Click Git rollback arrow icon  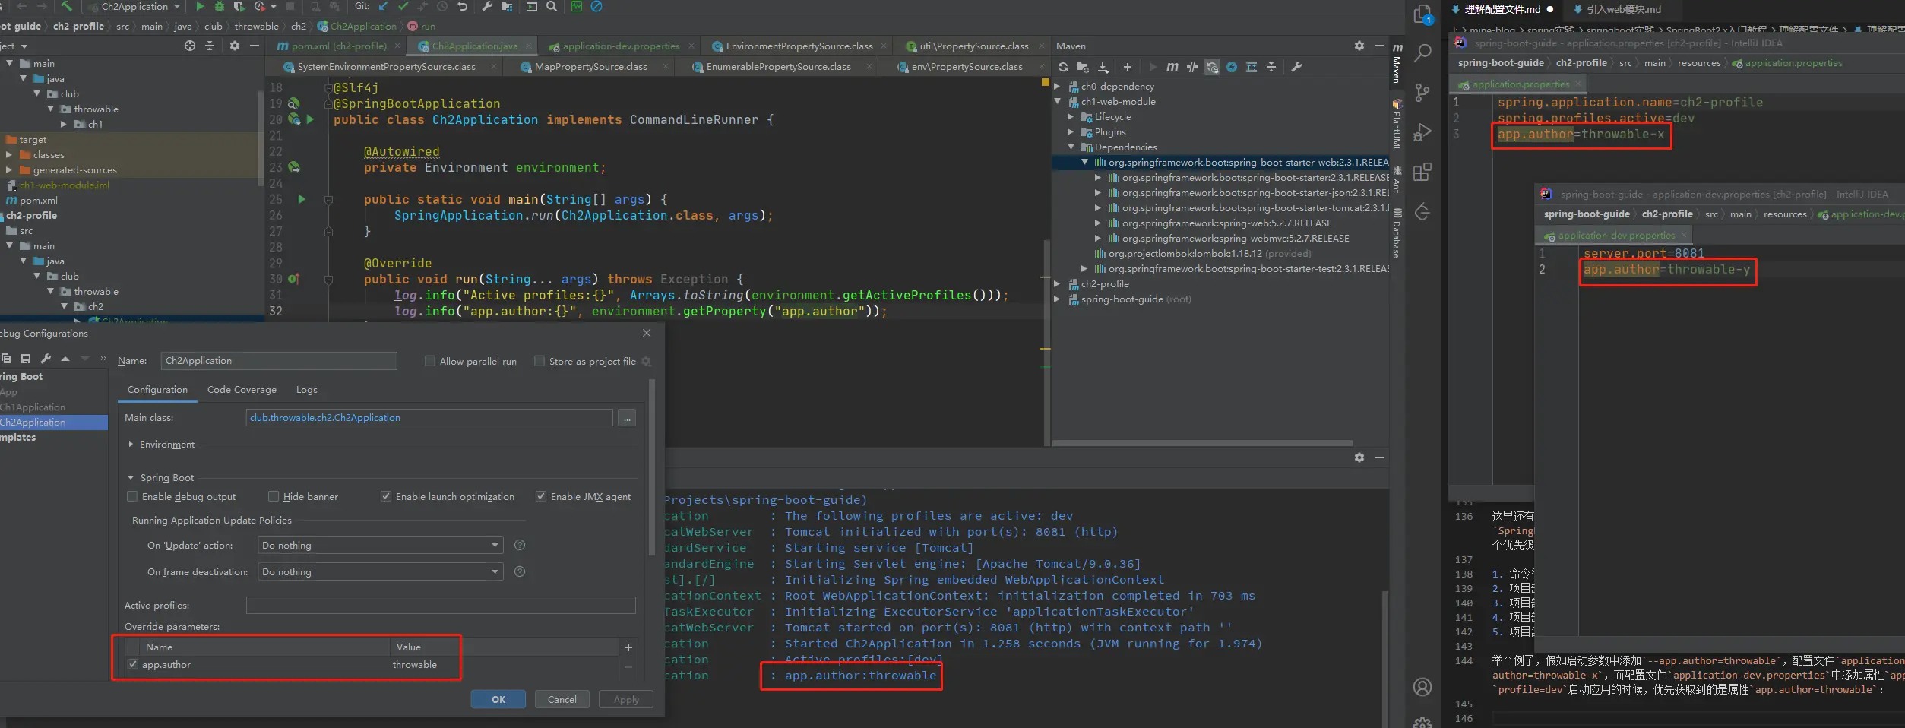coord(462,6)
